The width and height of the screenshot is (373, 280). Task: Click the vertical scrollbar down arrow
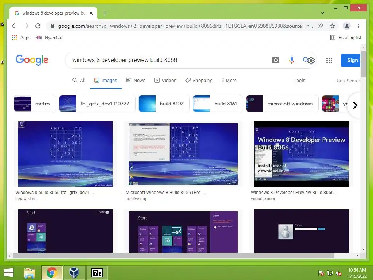[363, 249]
